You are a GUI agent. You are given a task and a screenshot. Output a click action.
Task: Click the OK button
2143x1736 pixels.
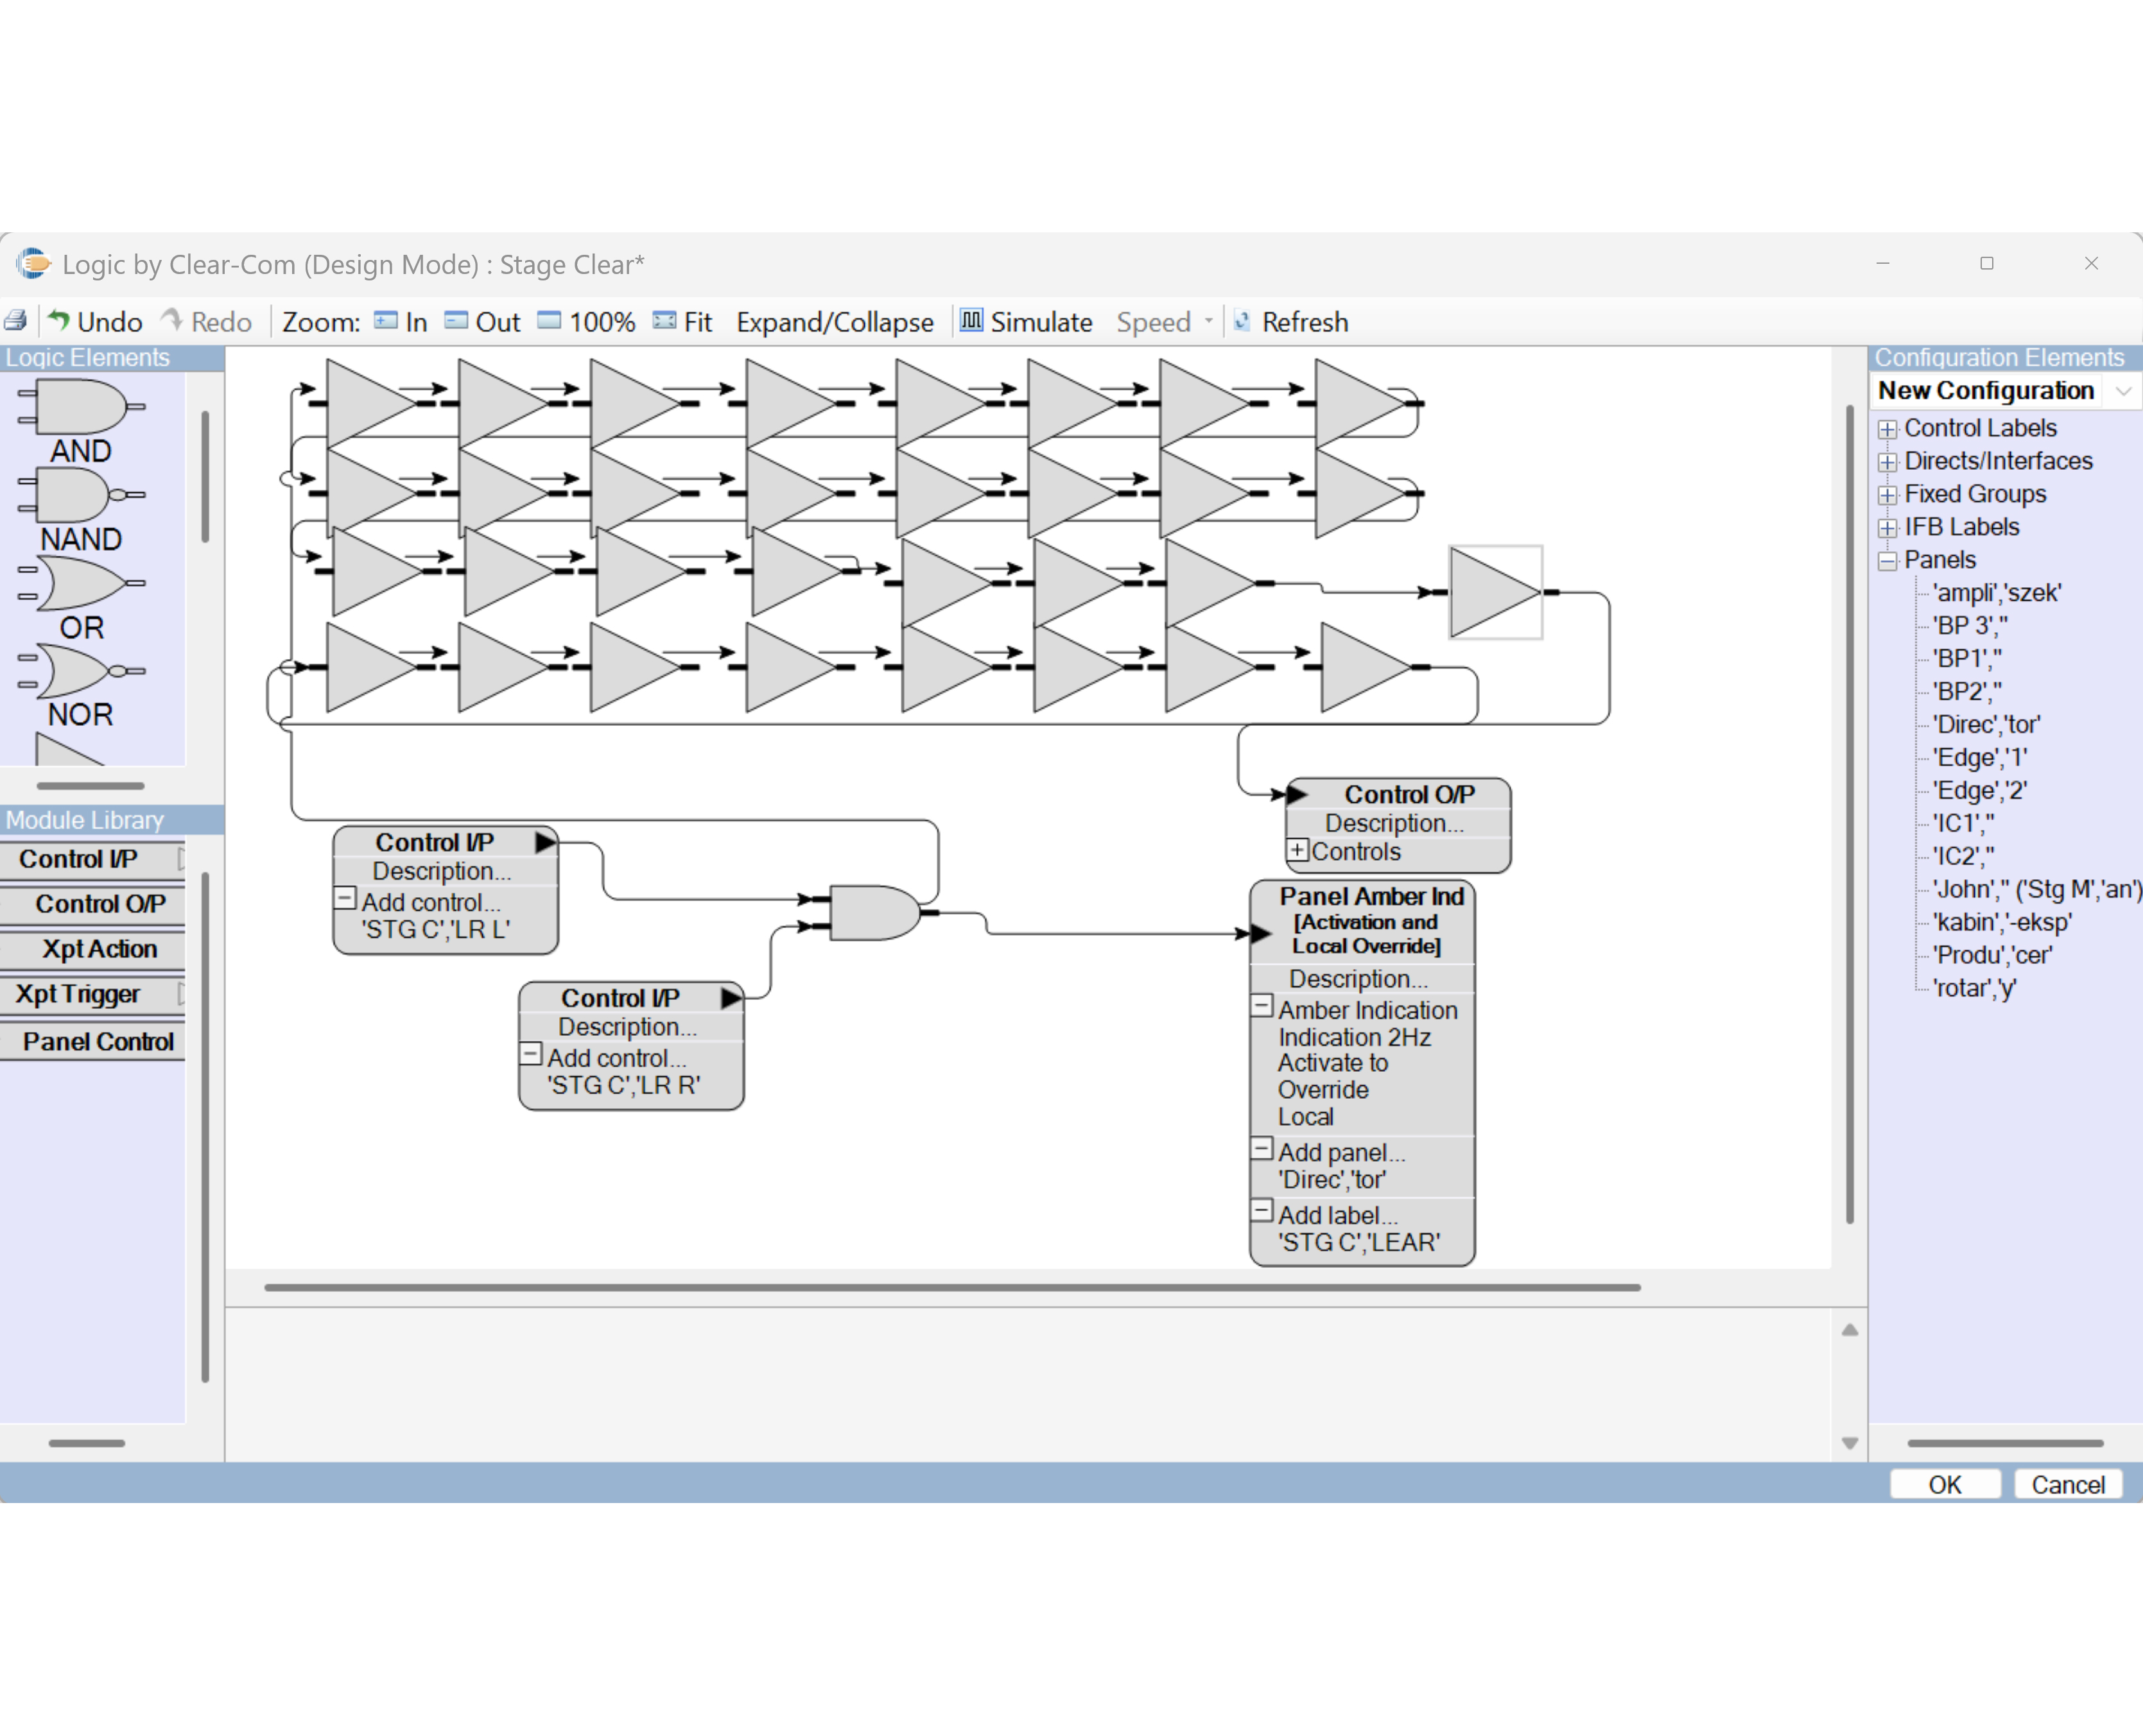tap(1944, 1484)
